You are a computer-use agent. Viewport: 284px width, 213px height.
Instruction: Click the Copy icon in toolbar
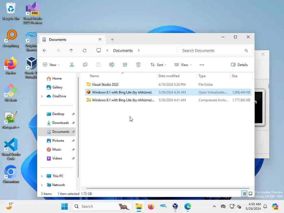pyautogui.click(x=85, y=65)
